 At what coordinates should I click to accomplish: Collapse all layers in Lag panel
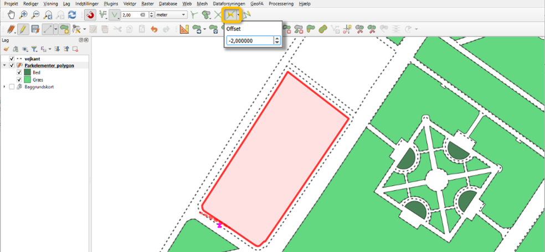click(x=66, y=49)
